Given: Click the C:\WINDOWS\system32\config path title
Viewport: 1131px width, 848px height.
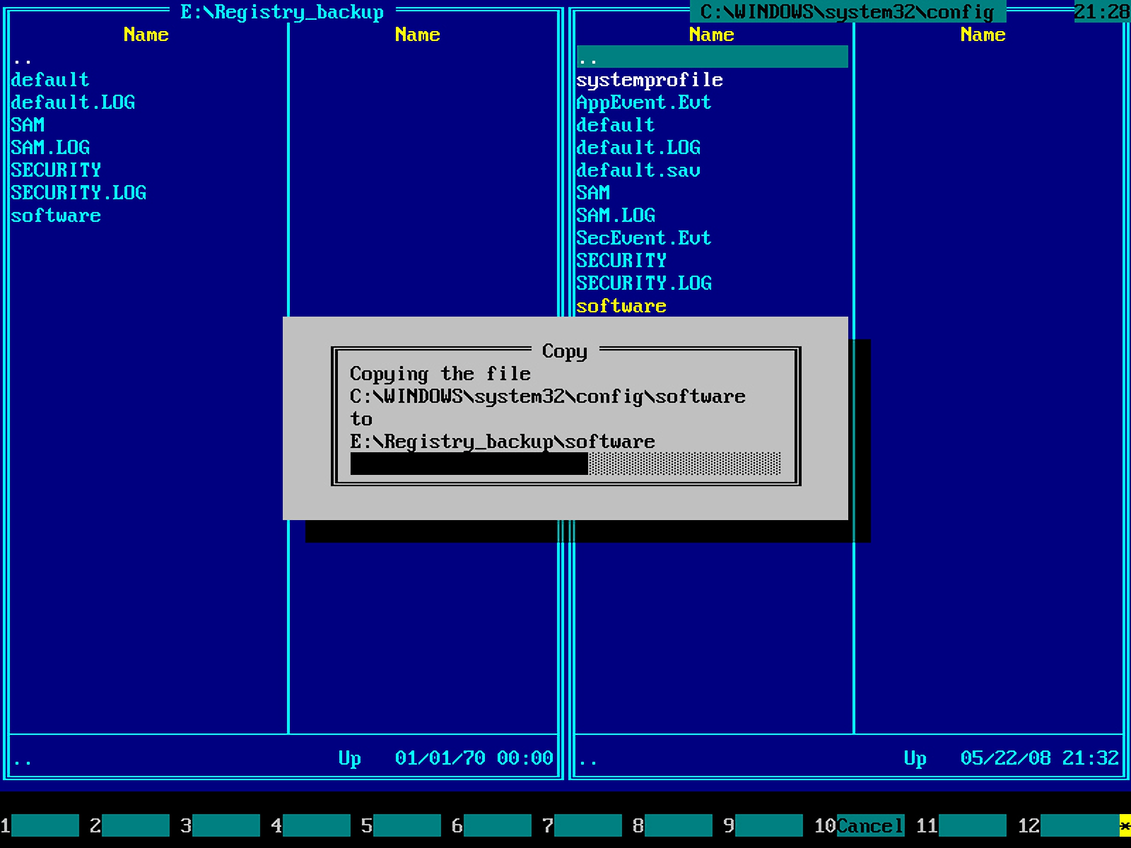Looking at the screenshot, I should (x=847, y=12).
